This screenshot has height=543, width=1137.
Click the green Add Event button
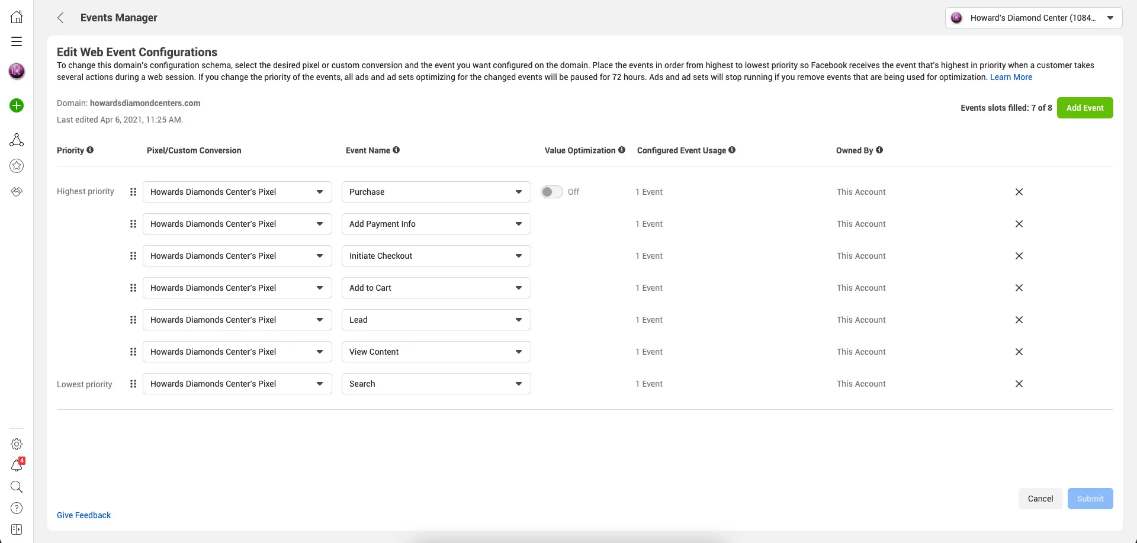(x=1084, y=108)
